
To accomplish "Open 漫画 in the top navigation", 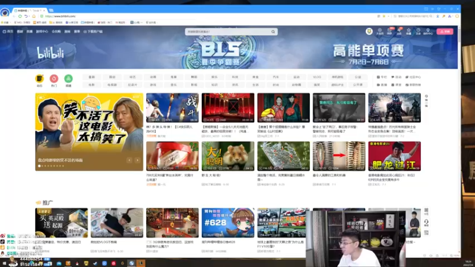I will 67,31.
